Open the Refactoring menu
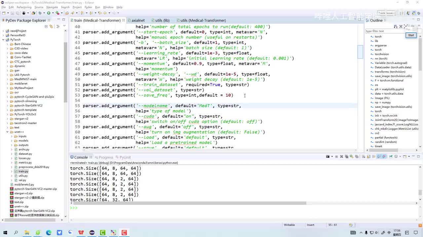The height and width of the screenshot is (237, 423). [x=24, y=7]
